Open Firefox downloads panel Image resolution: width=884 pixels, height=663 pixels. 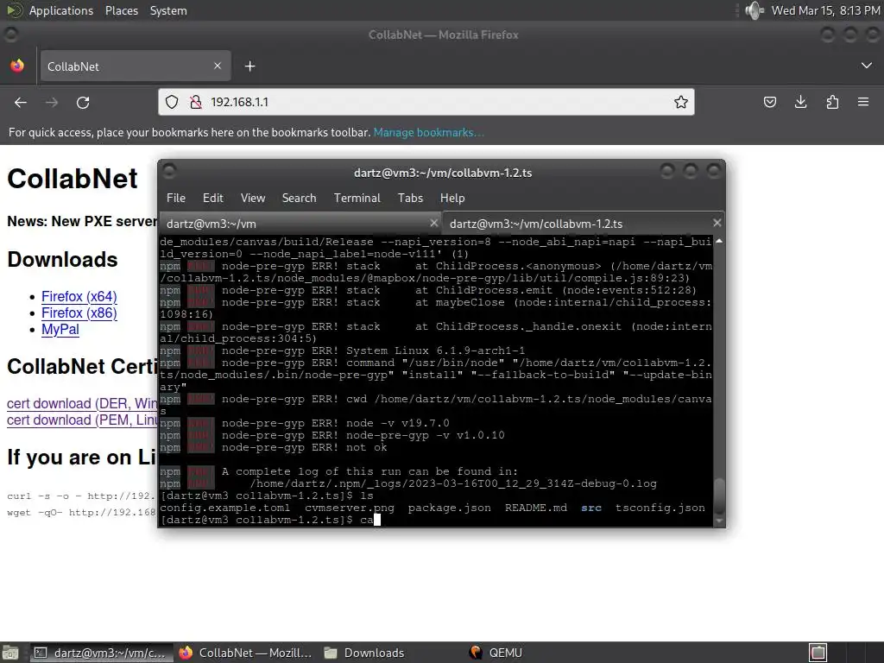pos(800,102)
